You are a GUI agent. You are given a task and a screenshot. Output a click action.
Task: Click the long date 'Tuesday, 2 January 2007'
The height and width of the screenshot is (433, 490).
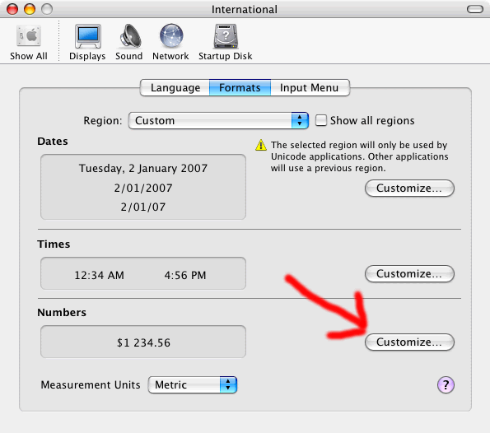pyautogui.click(x=143, y=169)
